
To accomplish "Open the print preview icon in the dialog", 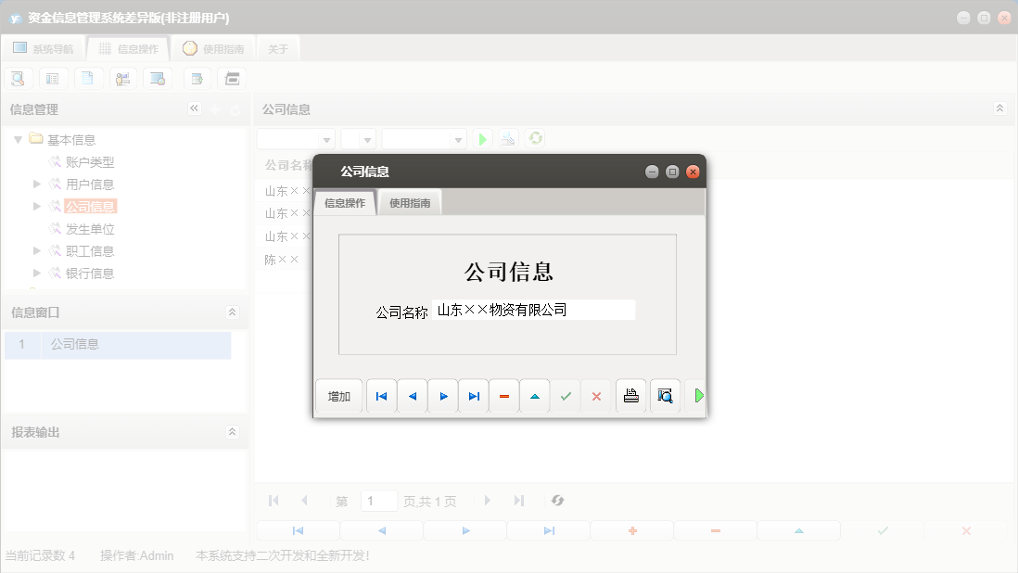I will (x=665, y=396).
